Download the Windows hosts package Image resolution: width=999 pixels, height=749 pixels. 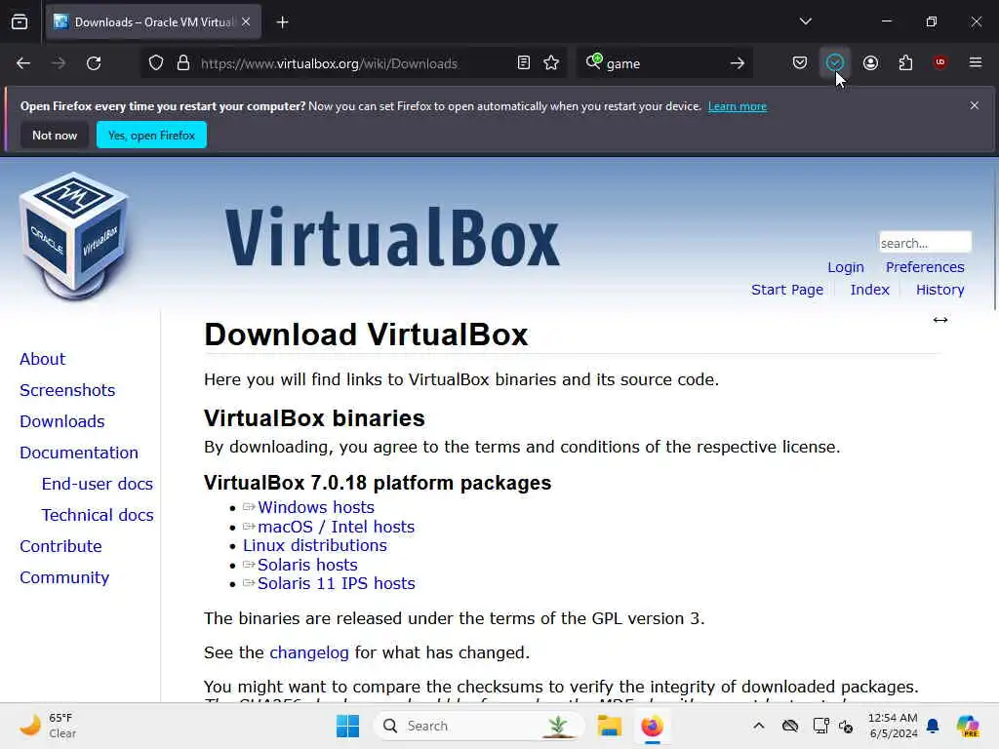(316, 507)
